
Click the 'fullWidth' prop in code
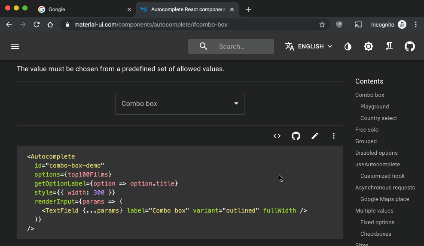coord(280,210)
